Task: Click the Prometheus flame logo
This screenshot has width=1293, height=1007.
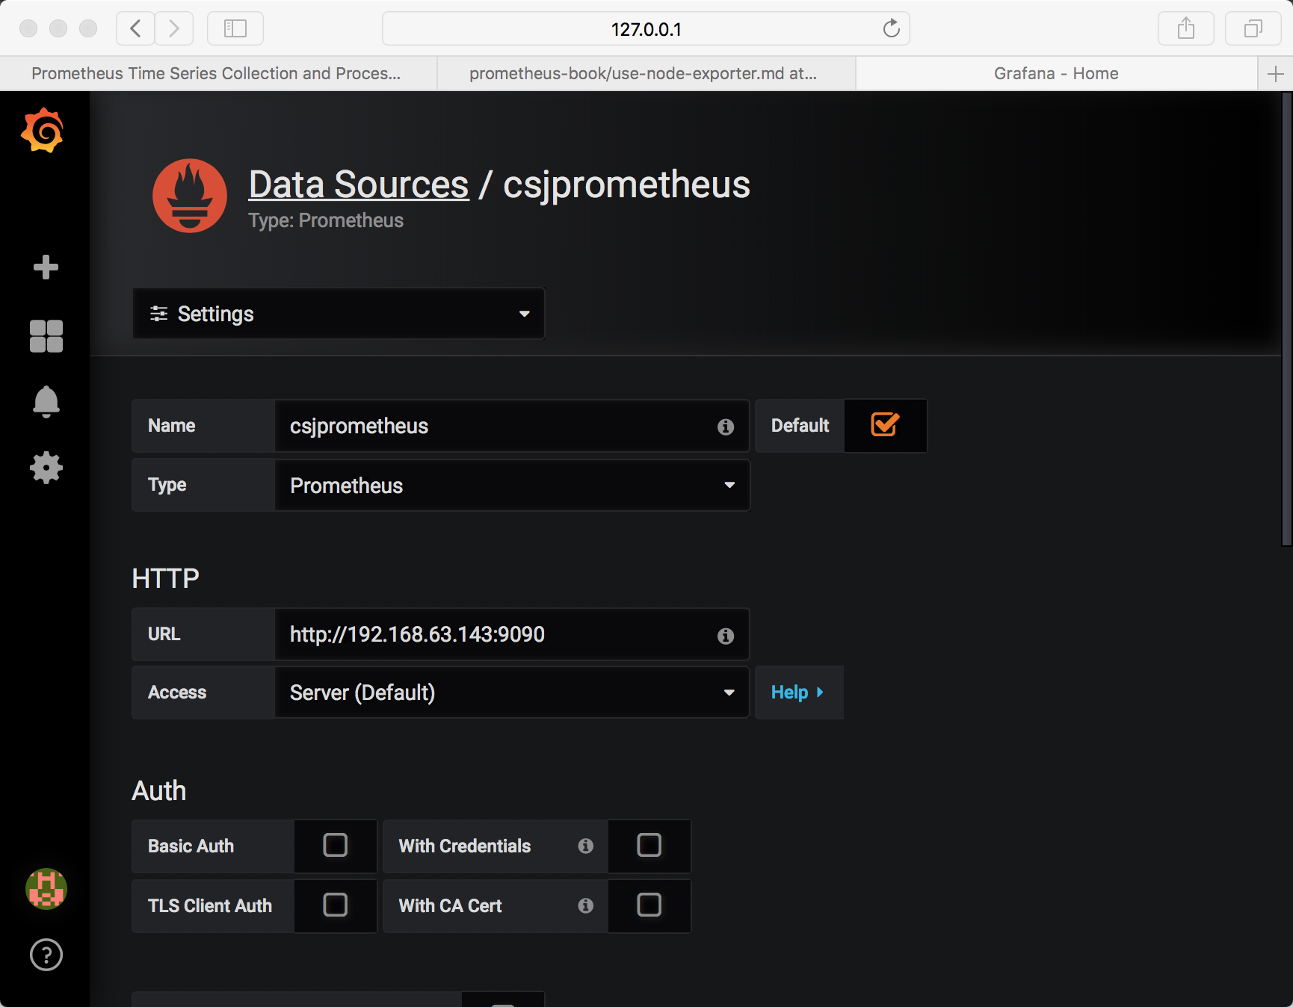Action: point(190,196)
